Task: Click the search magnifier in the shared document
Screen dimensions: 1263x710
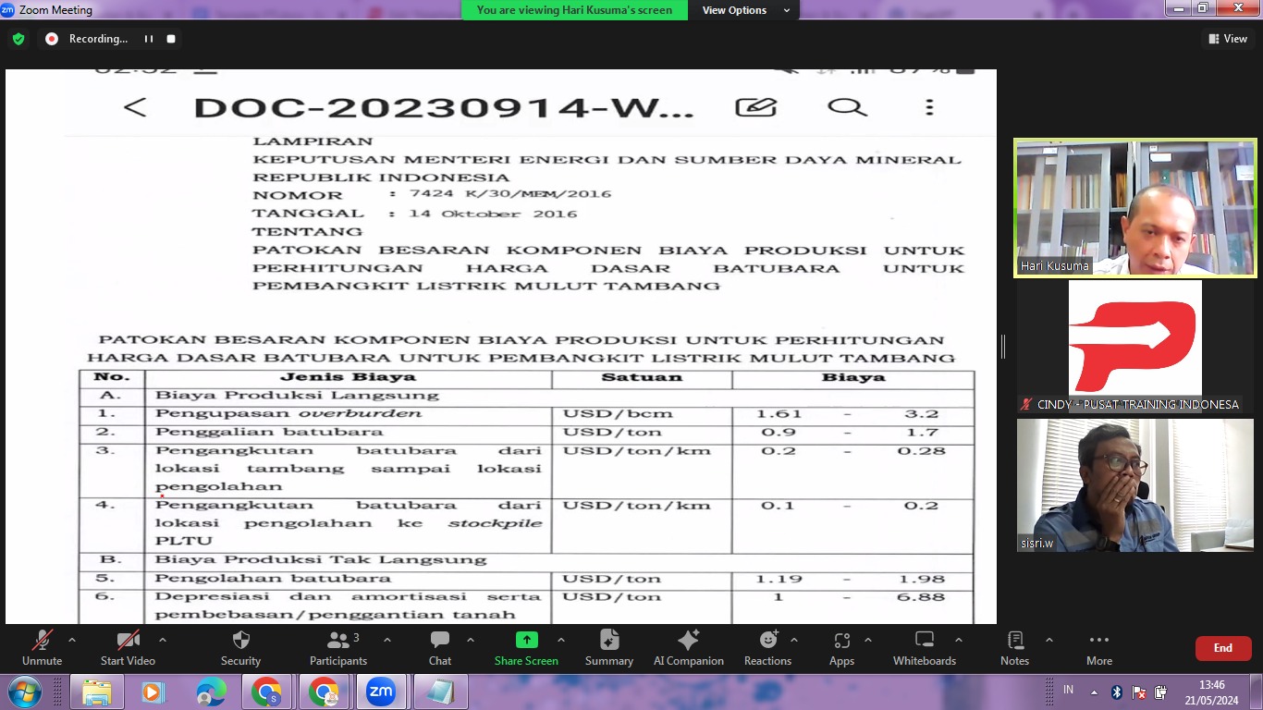Action: (x=846, y=107)
